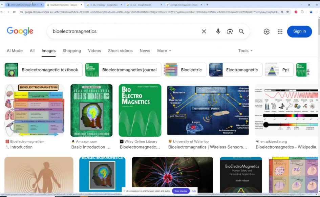Viewport: 320px width, 197px height.
Task: Open 'Bioelectromagnetics | Wireless Sensors' result title
Action: [x=208, y=147]
